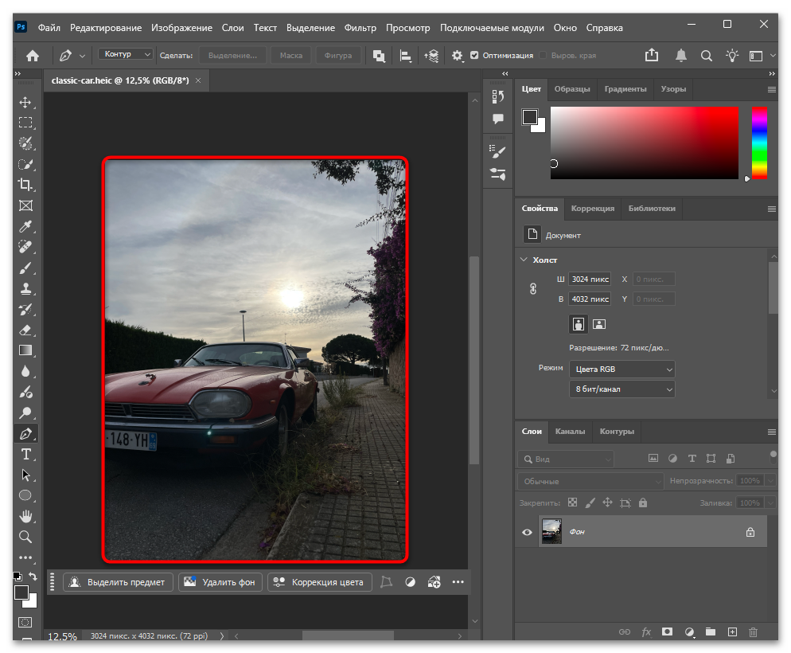
Task: Select the Crop tool
Action: tap(26, 185)
